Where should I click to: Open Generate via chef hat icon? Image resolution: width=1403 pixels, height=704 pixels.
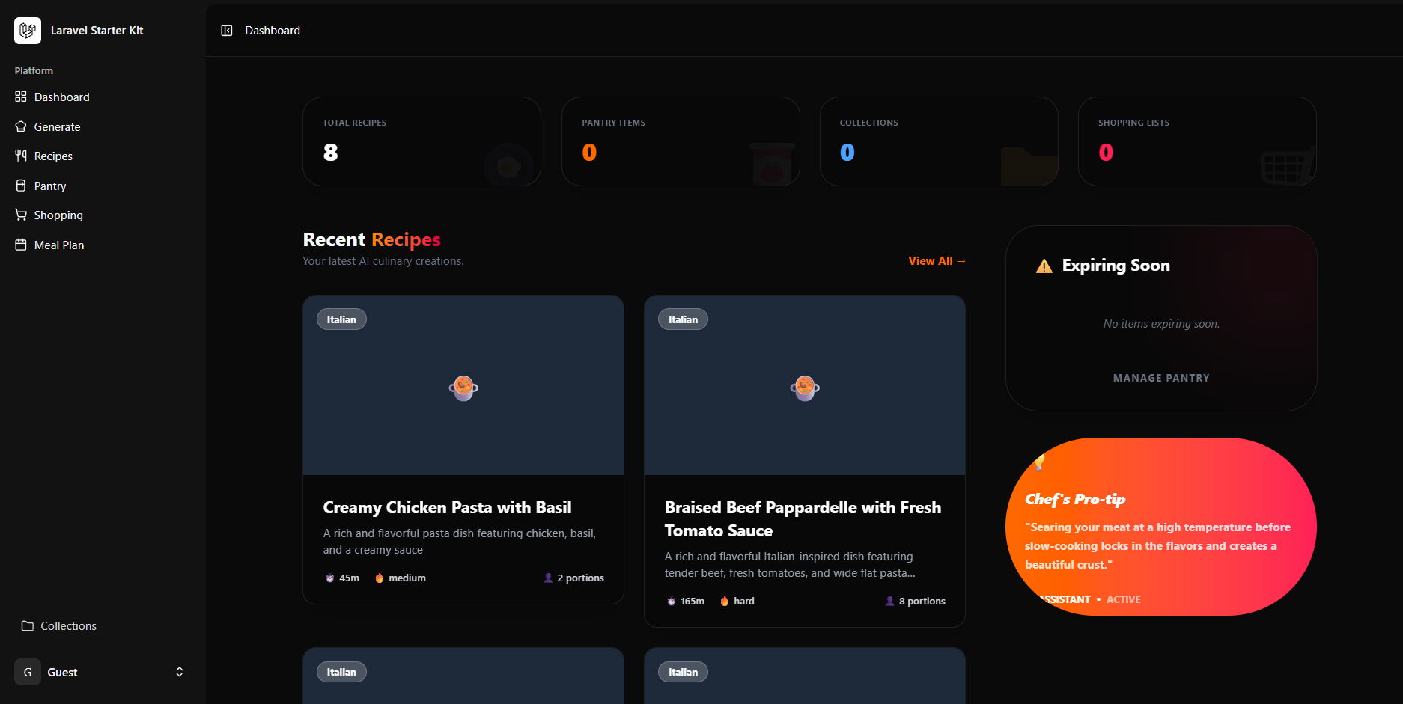click(x=21, y=127)
